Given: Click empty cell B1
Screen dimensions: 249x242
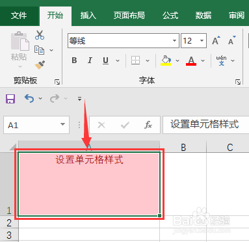Looking at the screenshot, I should coord(183,184).
